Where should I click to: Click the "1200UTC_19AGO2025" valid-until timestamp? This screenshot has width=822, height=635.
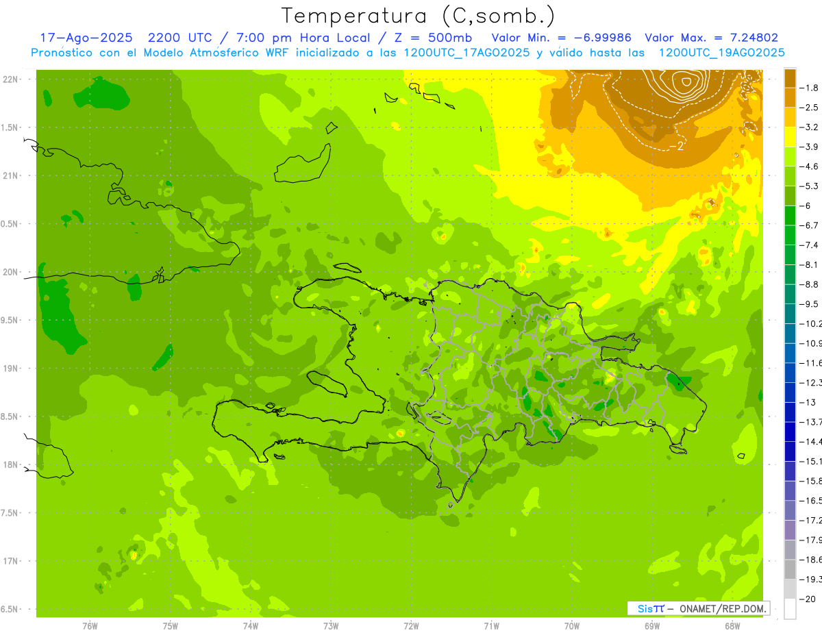pos(721,53)
